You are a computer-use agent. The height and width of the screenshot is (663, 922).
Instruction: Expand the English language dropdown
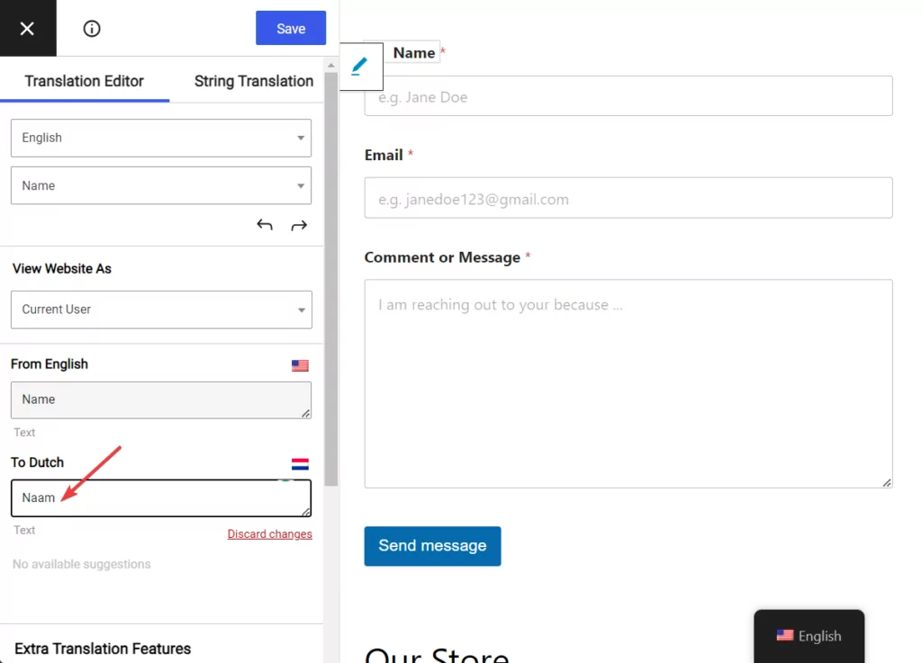click(161, 138)
